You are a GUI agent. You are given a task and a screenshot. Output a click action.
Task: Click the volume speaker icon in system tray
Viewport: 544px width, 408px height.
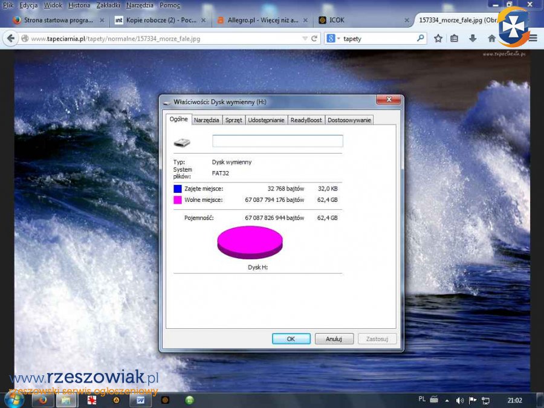tap(459, 400)
